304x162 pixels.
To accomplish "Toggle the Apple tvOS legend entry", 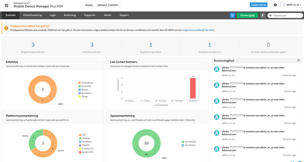I will coord(86,152).
